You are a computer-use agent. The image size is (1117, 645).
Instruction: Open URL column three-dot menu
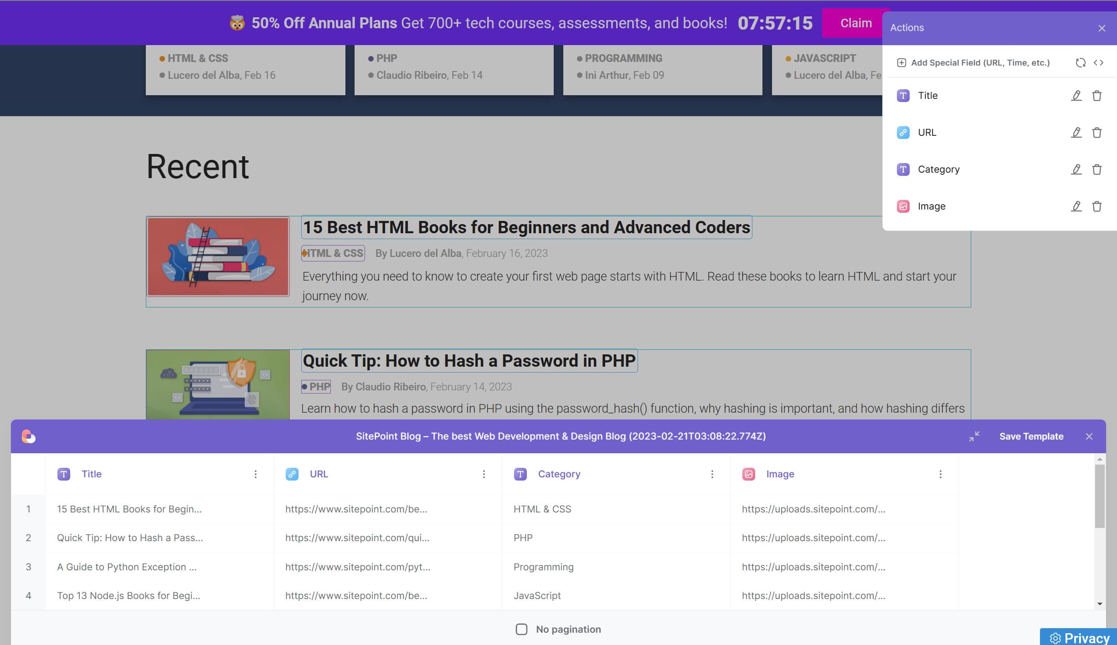(484, 474)
